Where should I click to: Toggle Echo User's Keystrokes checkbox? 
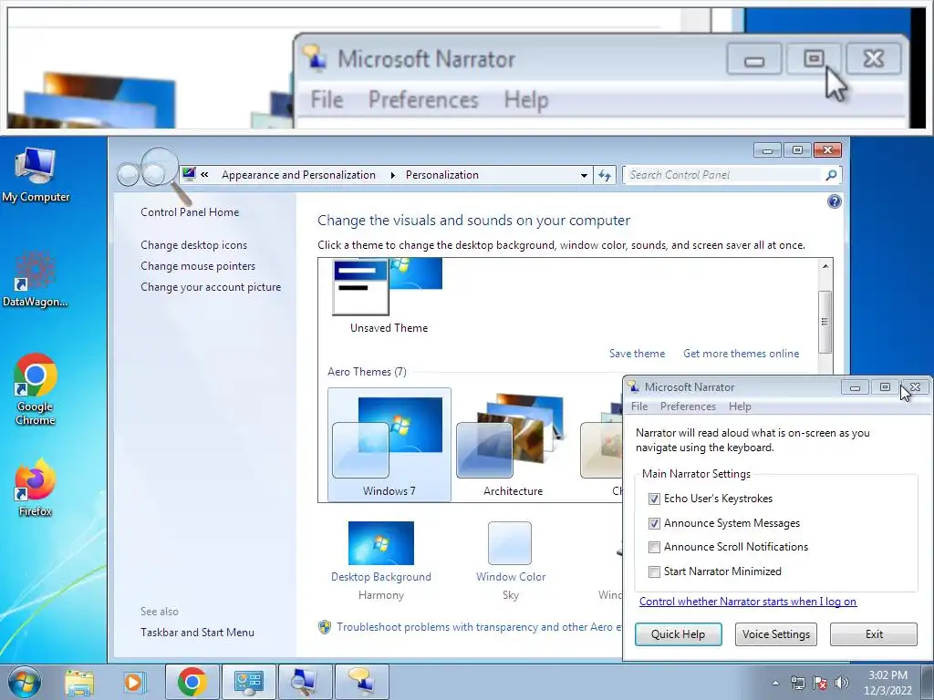[x=654, y=499]
